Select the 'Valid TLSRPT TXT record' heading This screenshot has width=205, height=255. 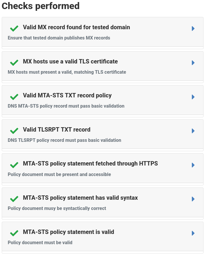point(56,130)
